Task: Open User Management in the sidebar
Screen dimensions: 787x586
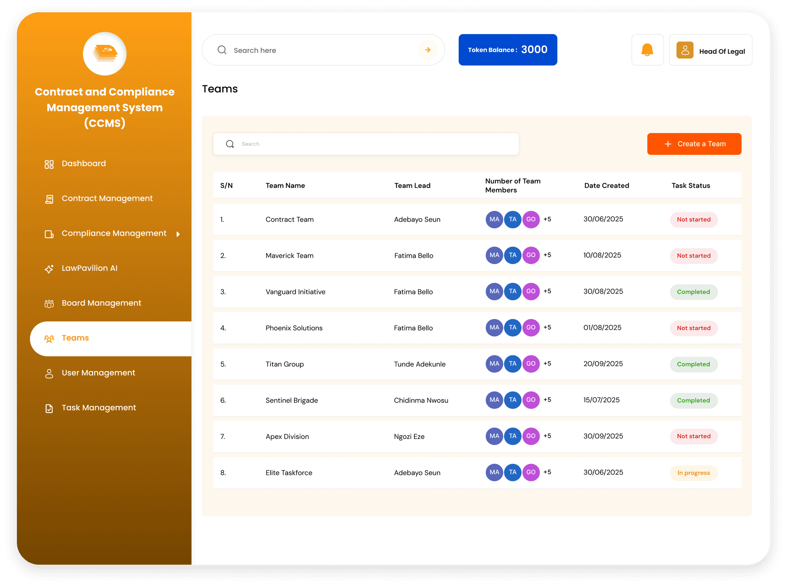Action: (x=98, y=373)
